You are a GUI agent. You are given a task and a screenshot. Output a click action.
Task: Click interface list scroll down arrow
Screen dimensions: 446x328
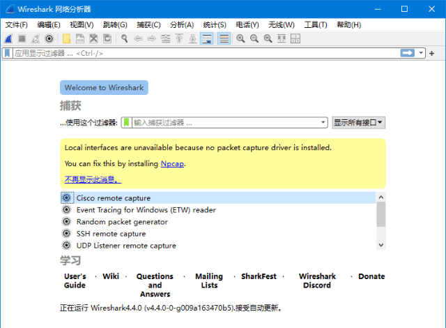pyautogui.click(x=381, y=245)
